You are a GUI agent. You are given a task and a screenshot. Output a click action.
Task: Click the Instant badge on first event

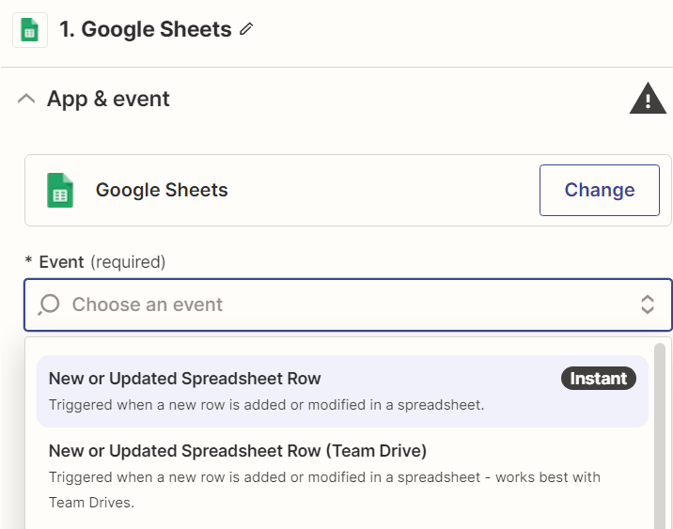(598, 379)
